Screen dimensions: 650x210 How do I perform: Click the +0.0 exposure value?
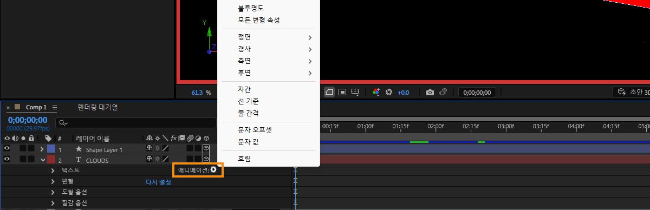(x=404, y=93)
